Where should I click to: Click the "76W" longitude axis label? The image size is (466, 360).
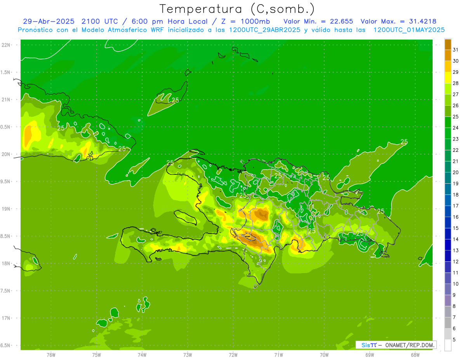pyautogui.click(x=51, y=355)
